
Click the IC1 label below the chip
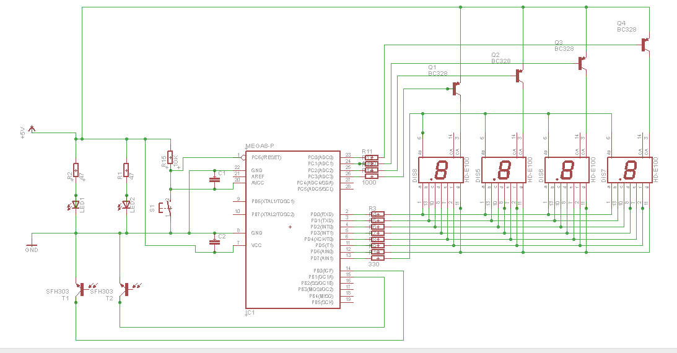[x=250, y=312]
